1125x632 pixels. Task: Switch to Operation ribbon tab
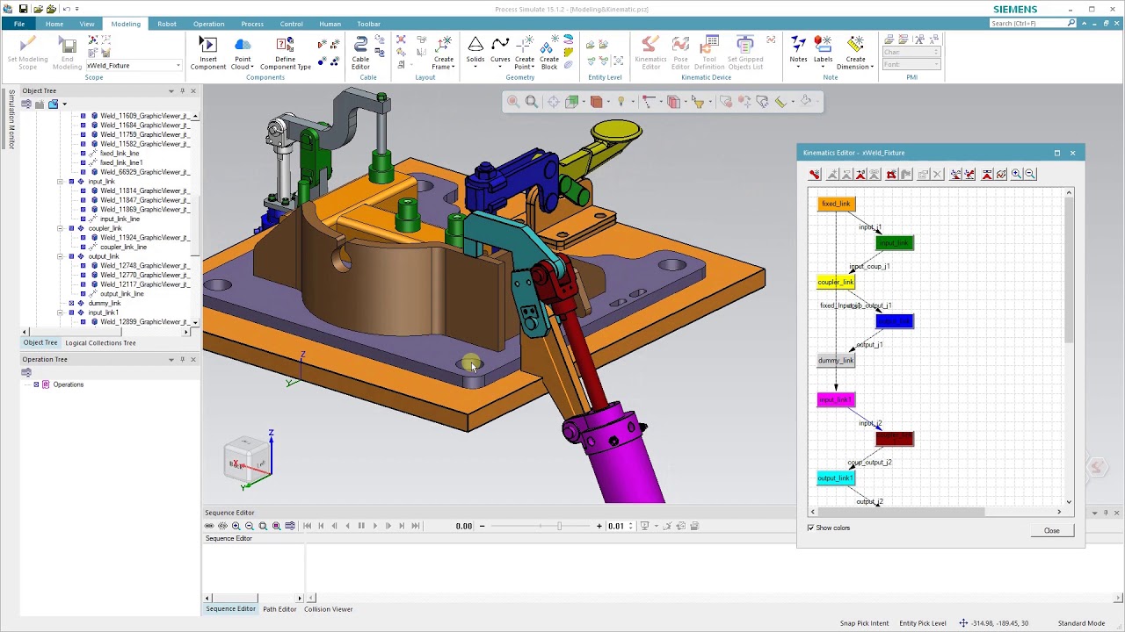pyautogui.click(x=209, y=24)
